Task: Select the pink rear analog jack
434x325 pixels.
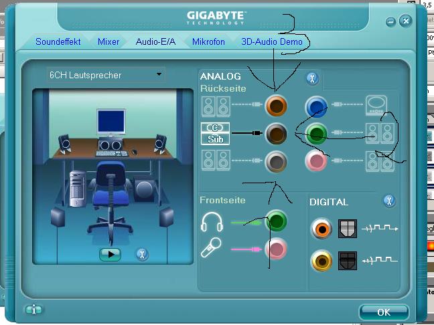Action: [316, 161]
